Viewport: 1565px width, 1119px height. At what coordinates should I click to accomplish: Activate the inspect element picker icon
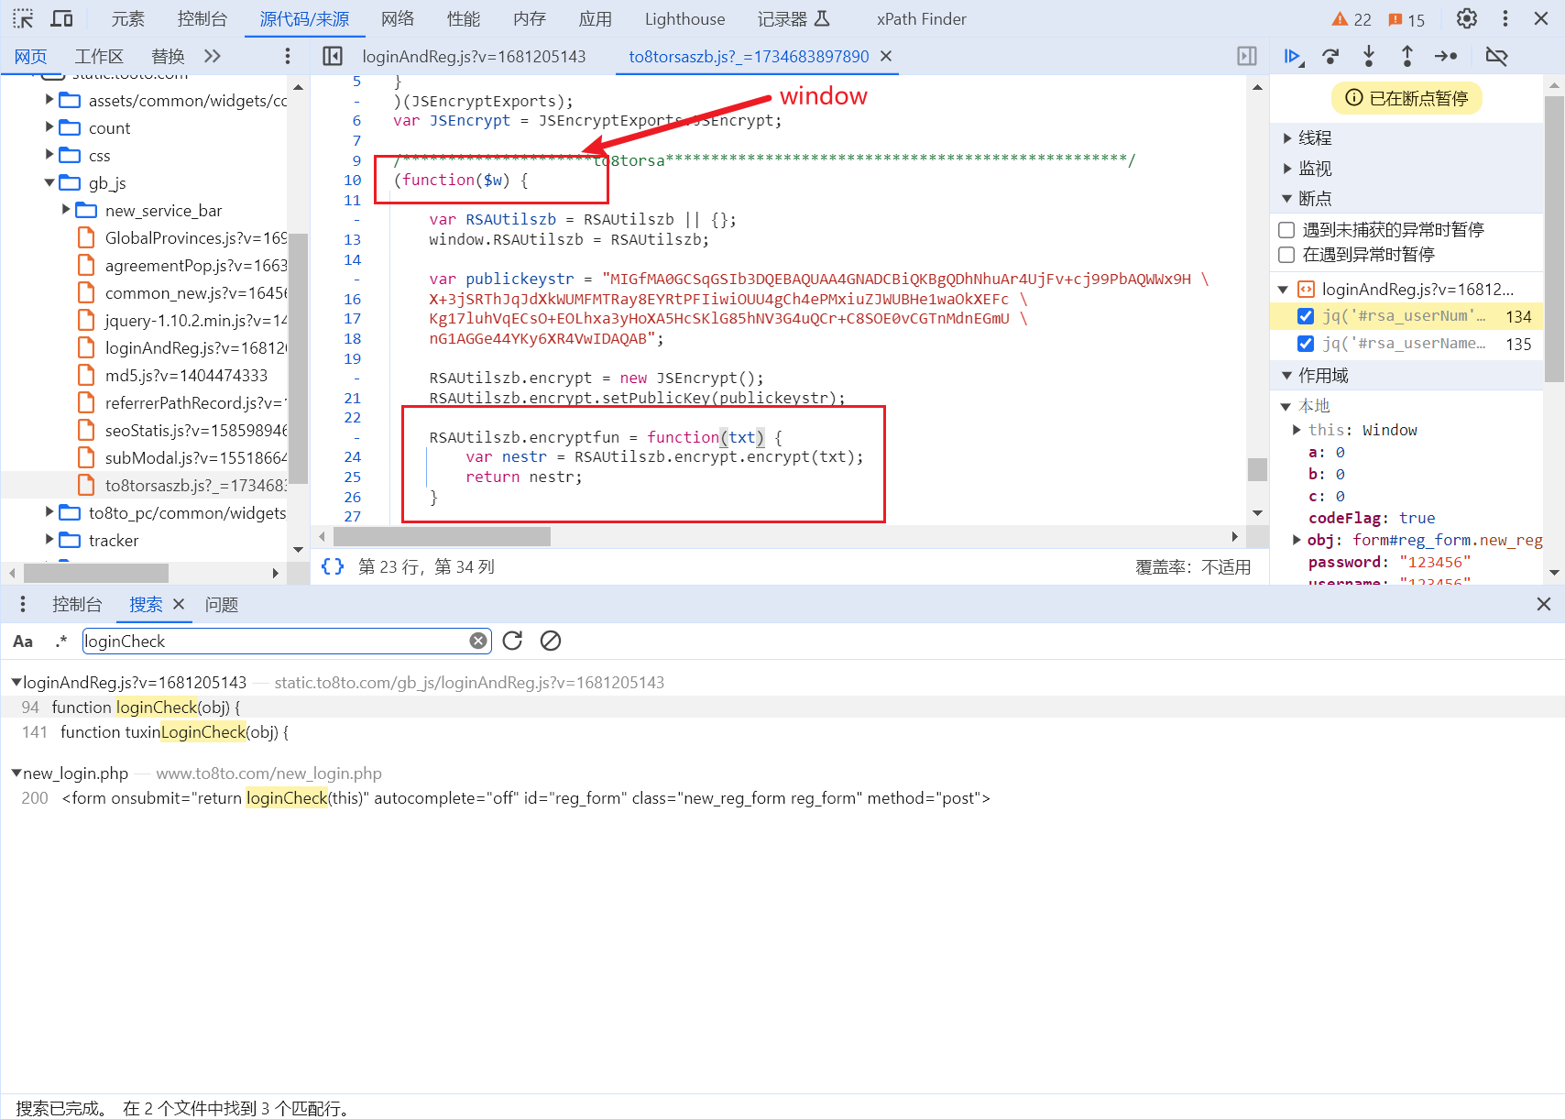click(x=23, y=18)
